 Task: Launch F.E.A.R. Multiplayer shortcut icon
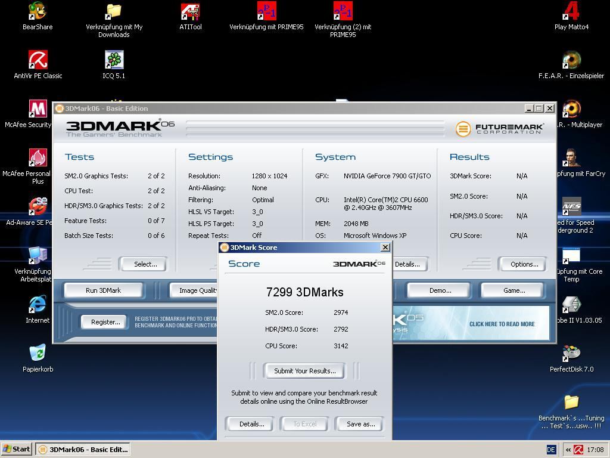pos(571,109)
